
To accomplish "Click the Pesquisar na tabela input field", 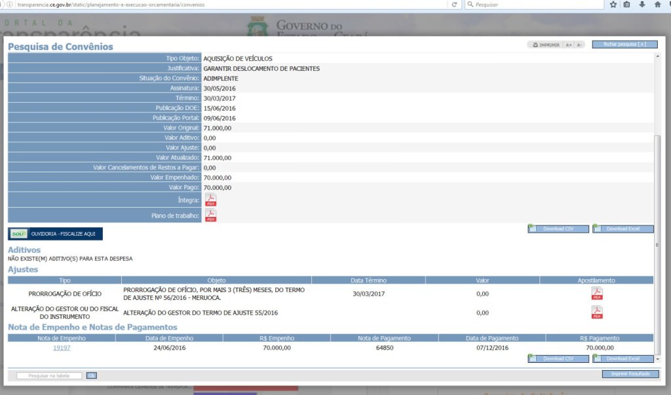I will pos(50,375).
